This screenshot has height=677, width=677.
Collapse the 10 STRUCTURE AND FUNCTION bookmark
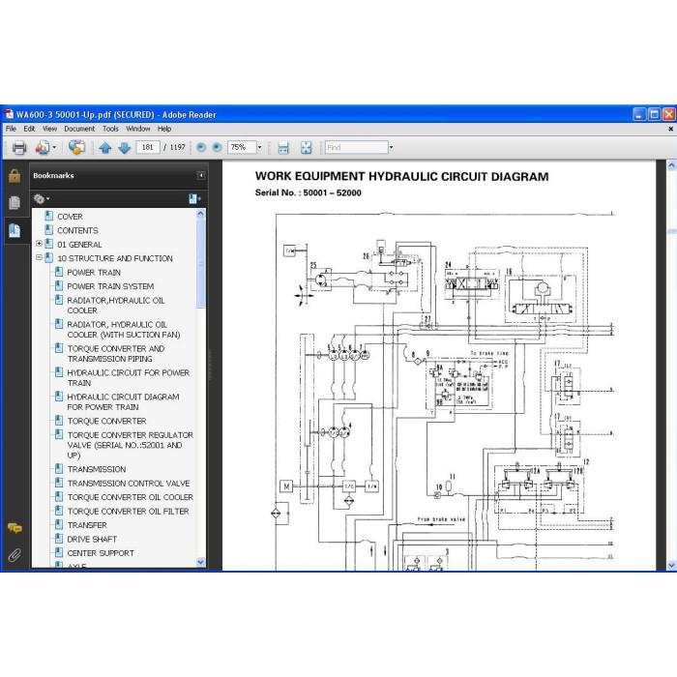coord(39,257)
